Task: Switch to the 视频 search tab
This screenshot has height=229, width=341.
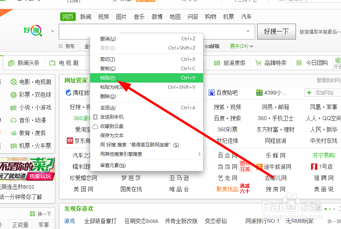Action: click(103, 17)
